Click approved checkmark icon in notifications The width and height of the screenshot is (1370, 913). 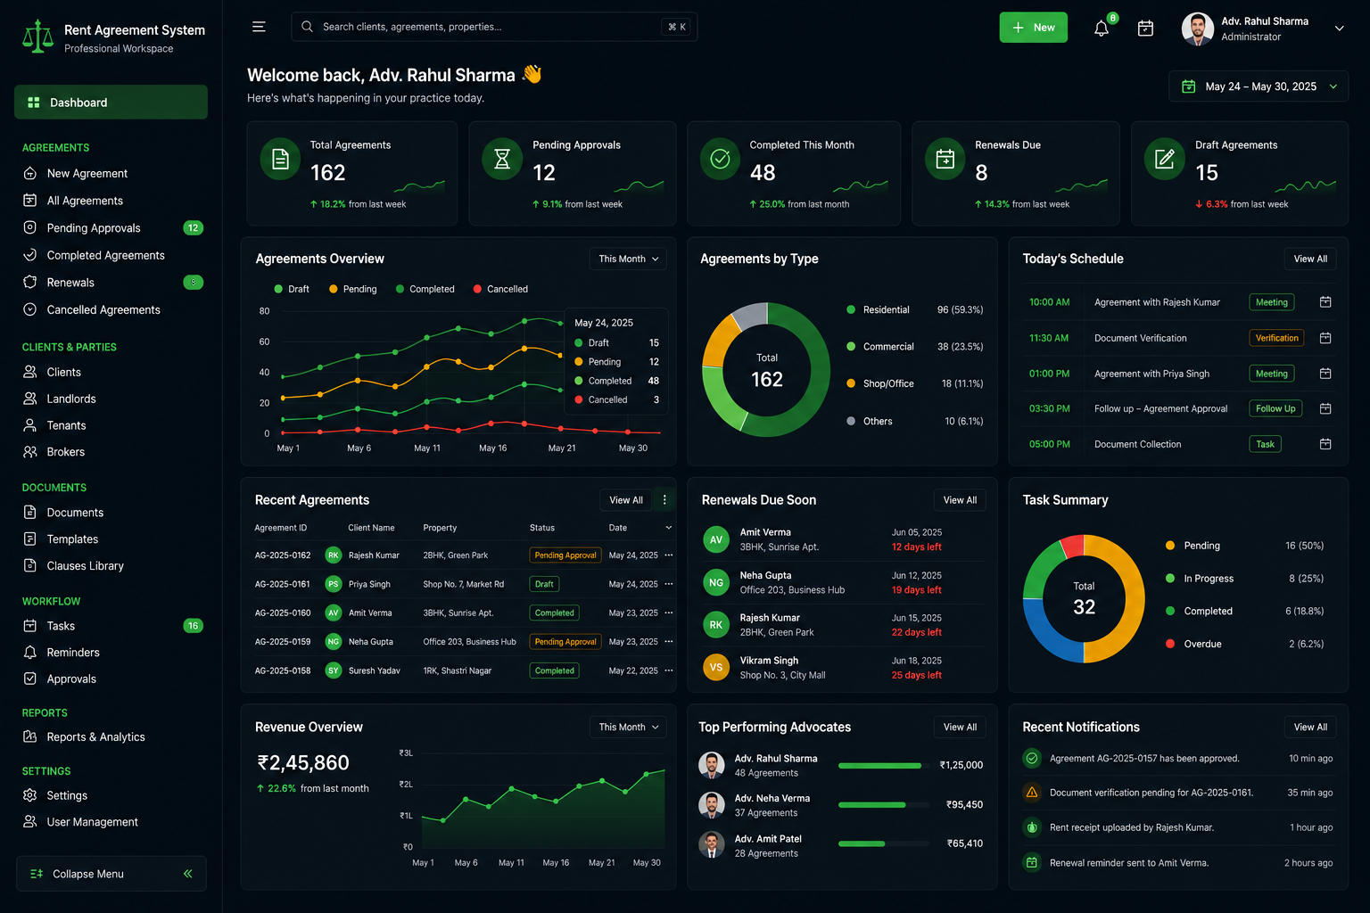(x=1032, y=759)
